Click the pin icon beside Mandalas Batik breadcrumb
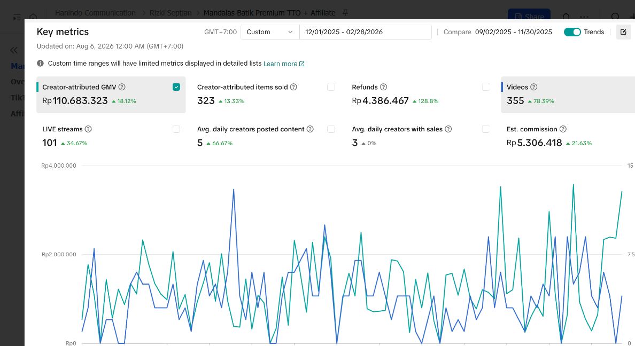The height and width of the screenshot is (346, 635). coord(345,13)
